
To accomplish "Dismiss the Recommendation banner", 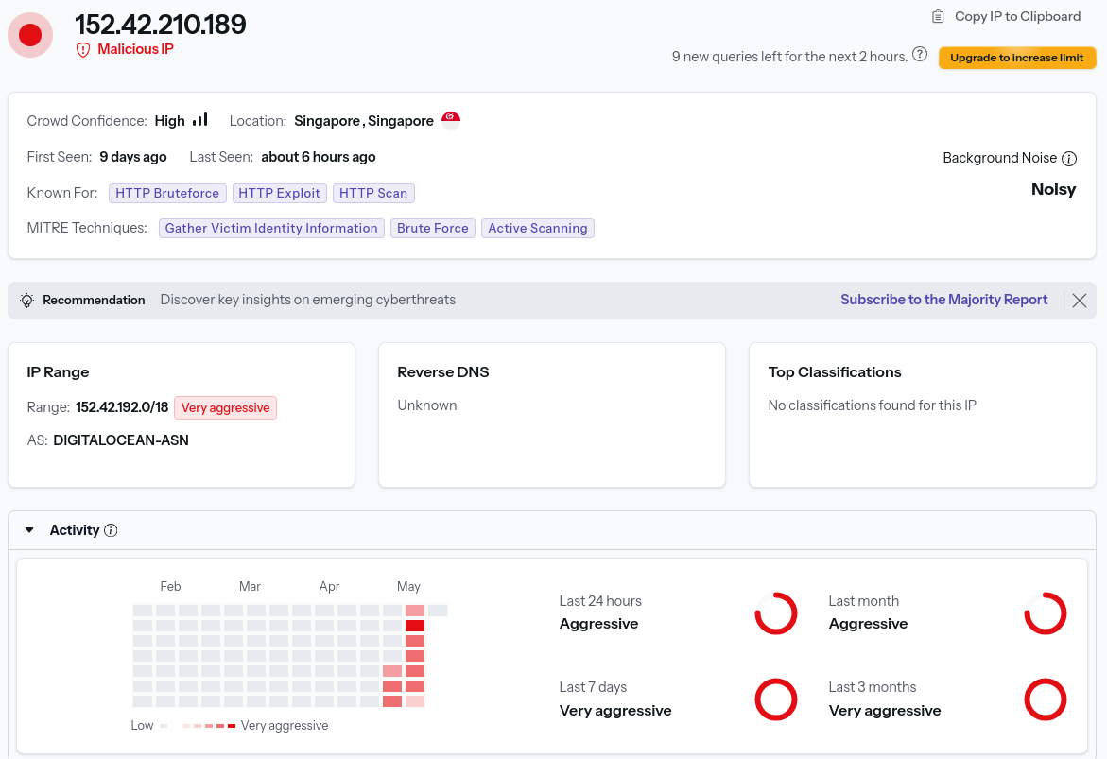I will (x=1080, y=301).
